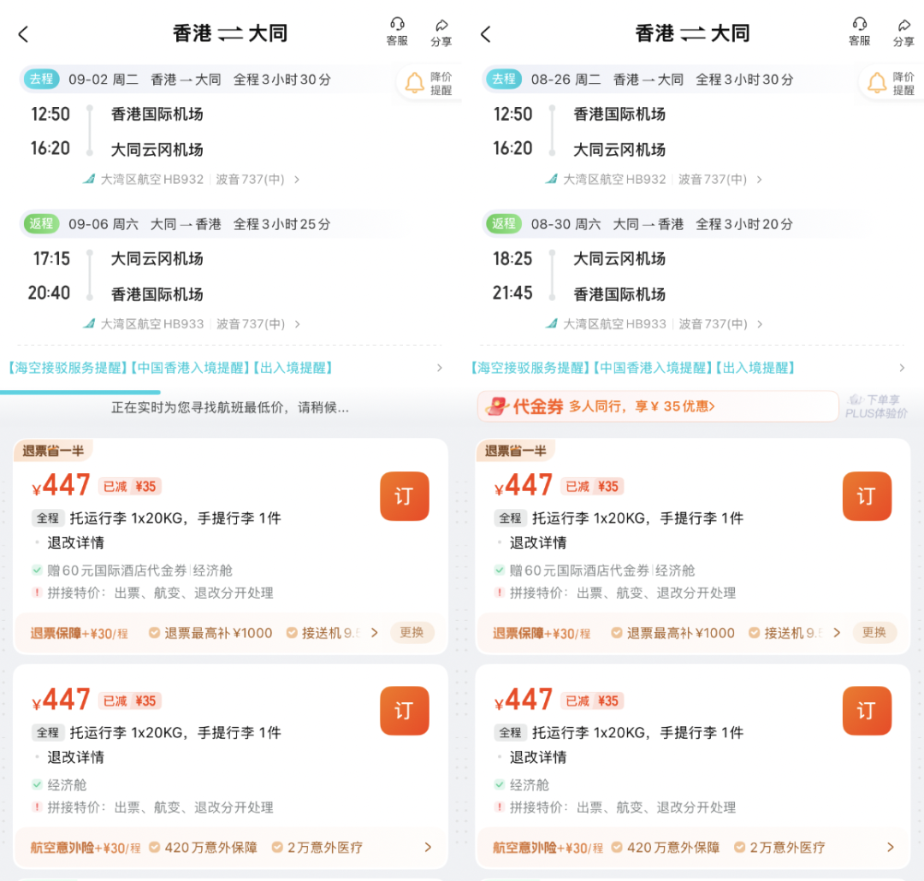
Task: Click the back arrow on the left screen
Action: (22, 34)
